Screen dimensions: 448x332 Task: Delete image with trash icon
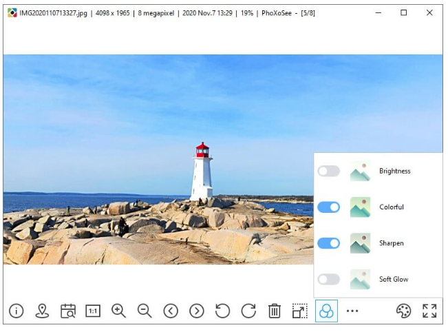point(274,311)
